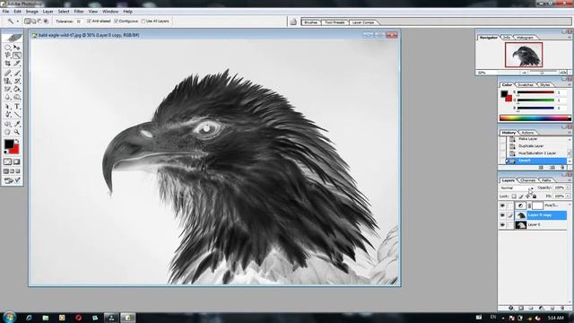Screen dimensions: 574x323
Task: Select the Line shape tool
Action: (x=17, y=115)
